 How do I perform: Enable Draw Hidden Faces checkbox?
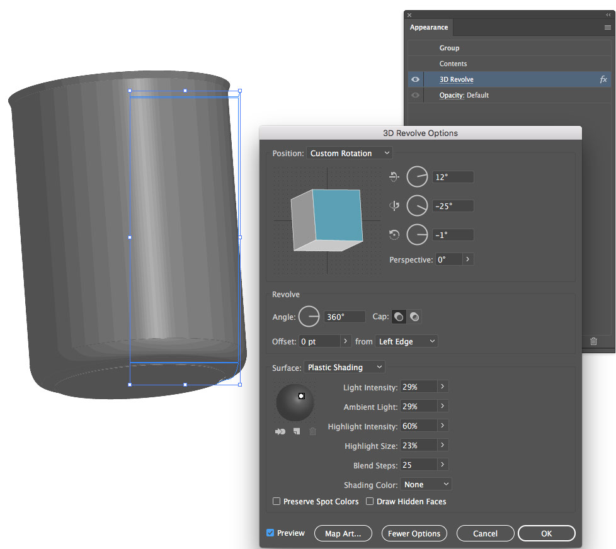point(370,502)
